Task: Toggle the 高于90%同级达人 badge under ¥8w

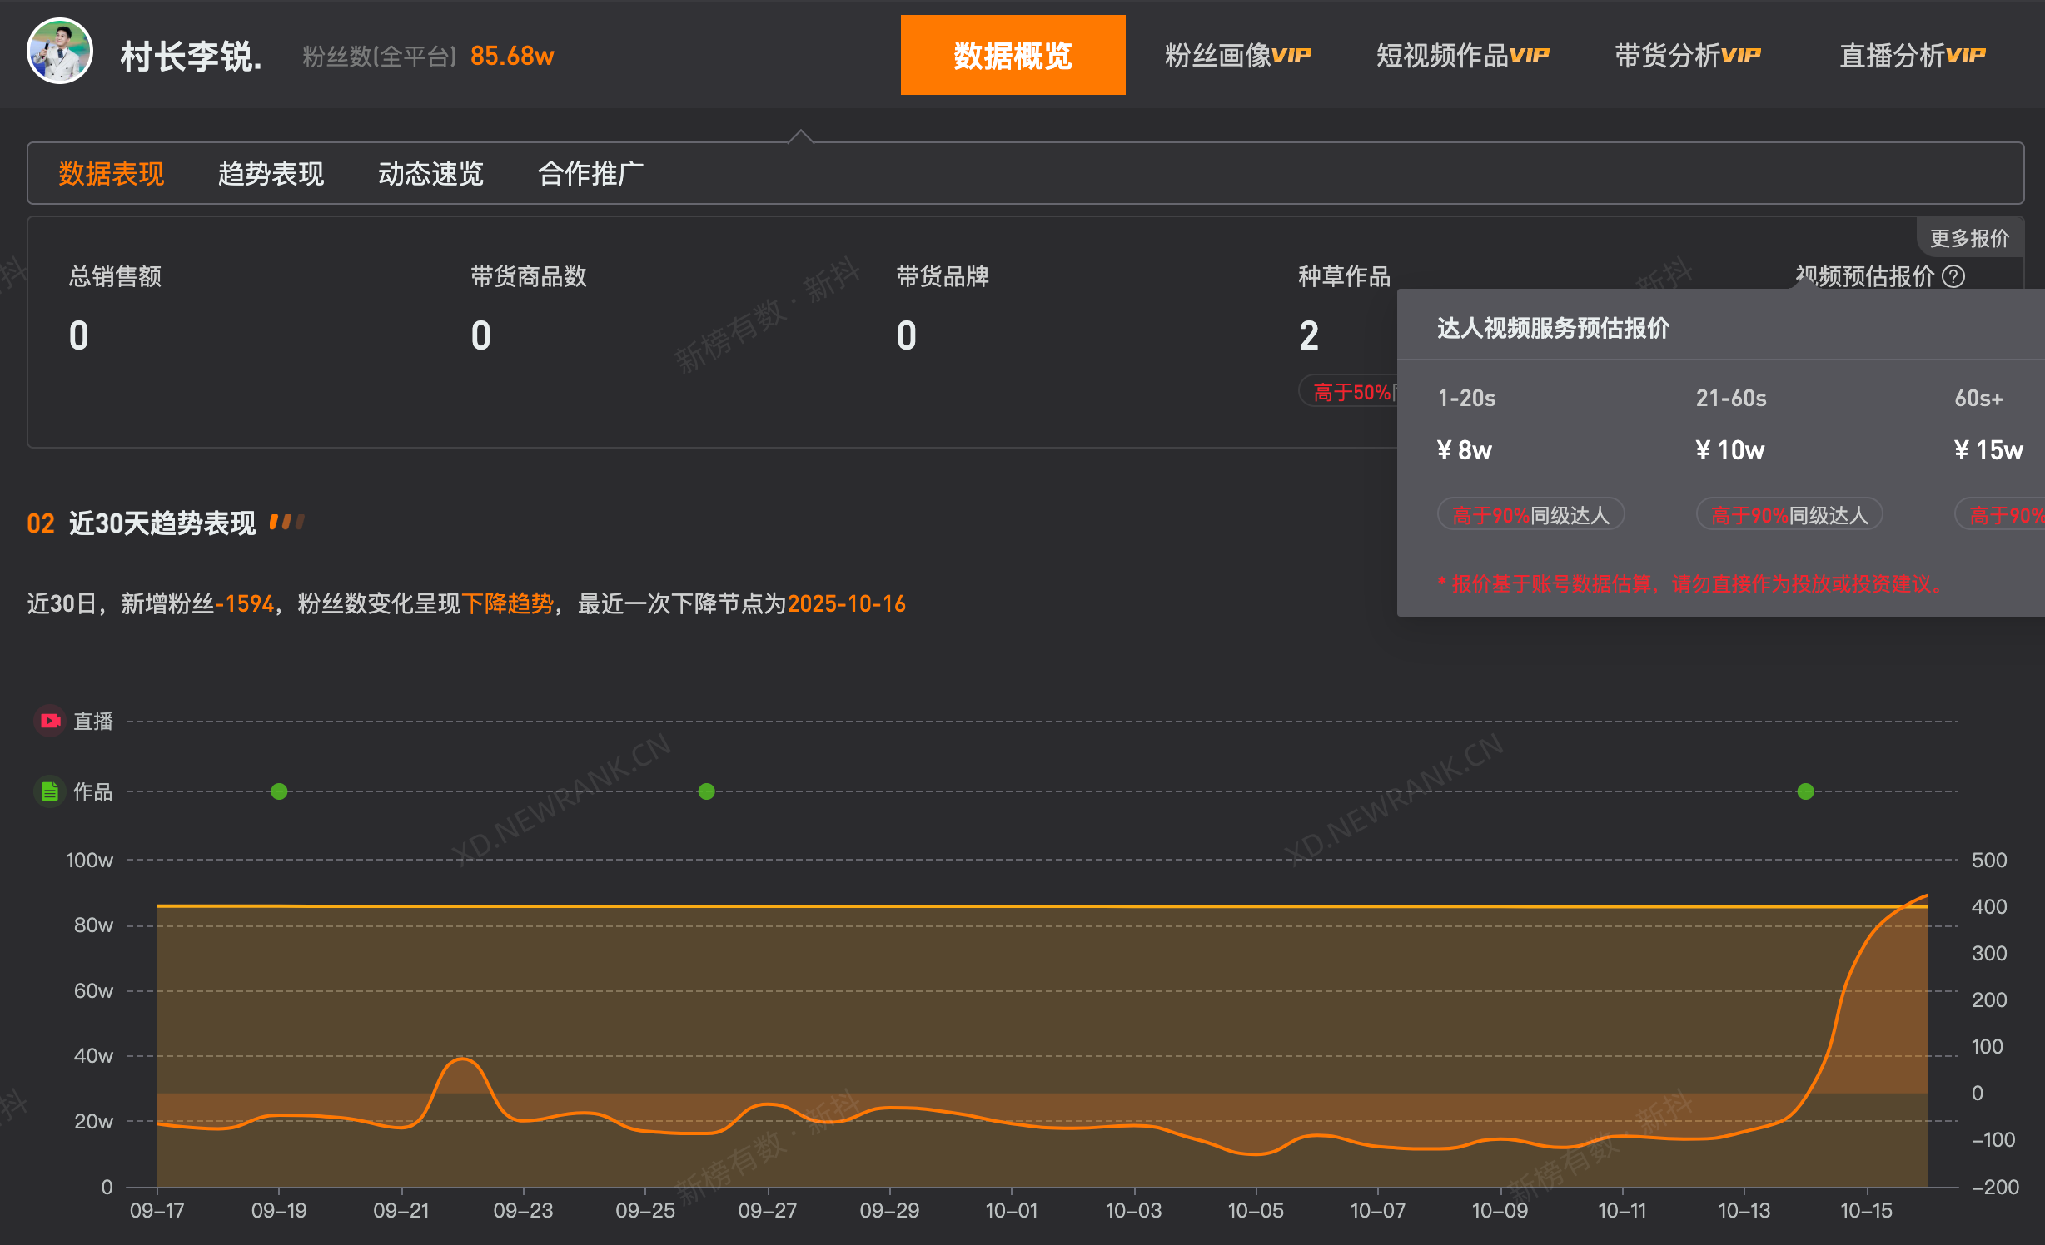Action: point(1530,513)
